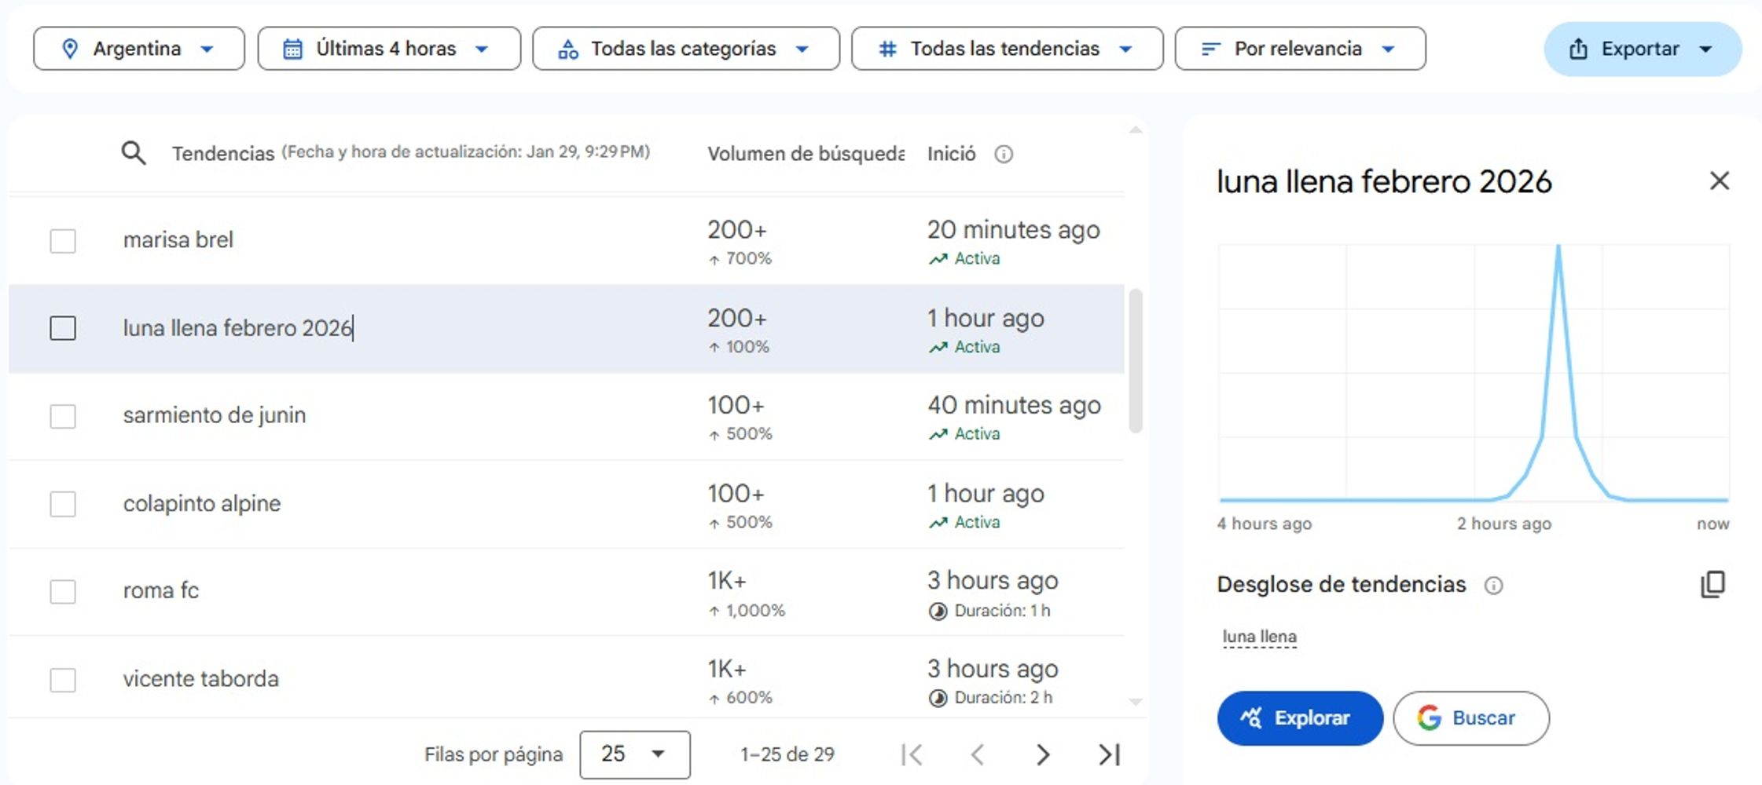Open the Argentina location dropdown
This screenshot has width=1762, height=785.
pyautogui.click(x=139, y=49)
